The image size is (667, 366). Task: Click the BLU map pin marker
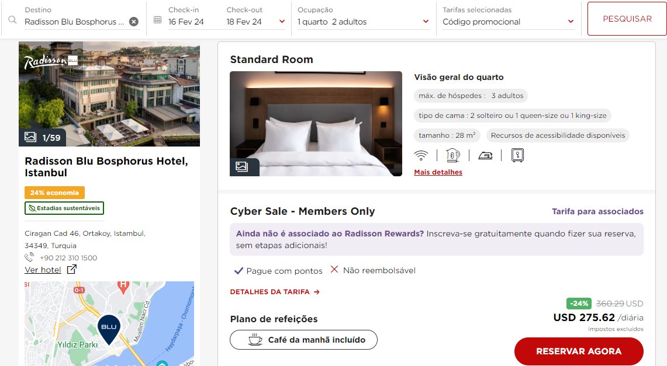109,329
